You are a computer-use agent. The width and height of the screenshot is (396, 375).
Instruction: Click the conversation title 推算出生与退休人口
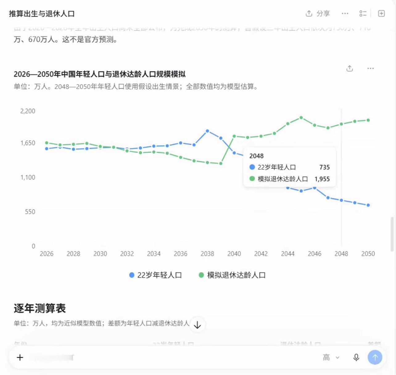[x=42, y=14]
